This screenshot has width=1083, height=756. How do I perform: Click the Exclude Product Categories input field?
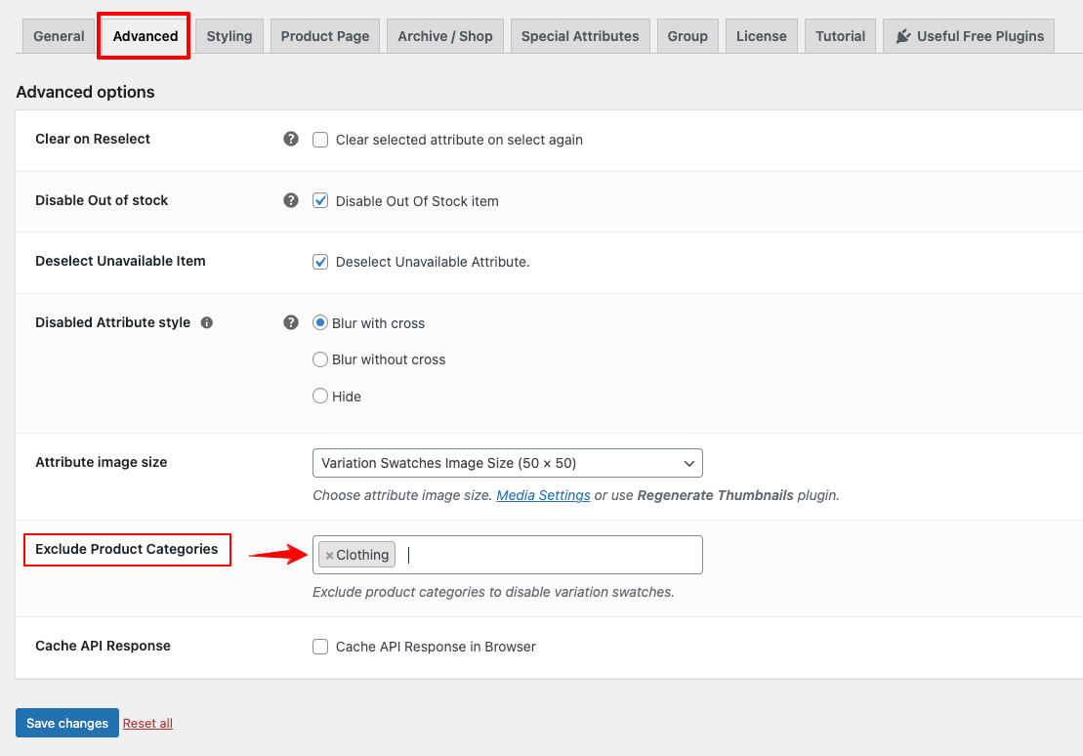(537, 554)
